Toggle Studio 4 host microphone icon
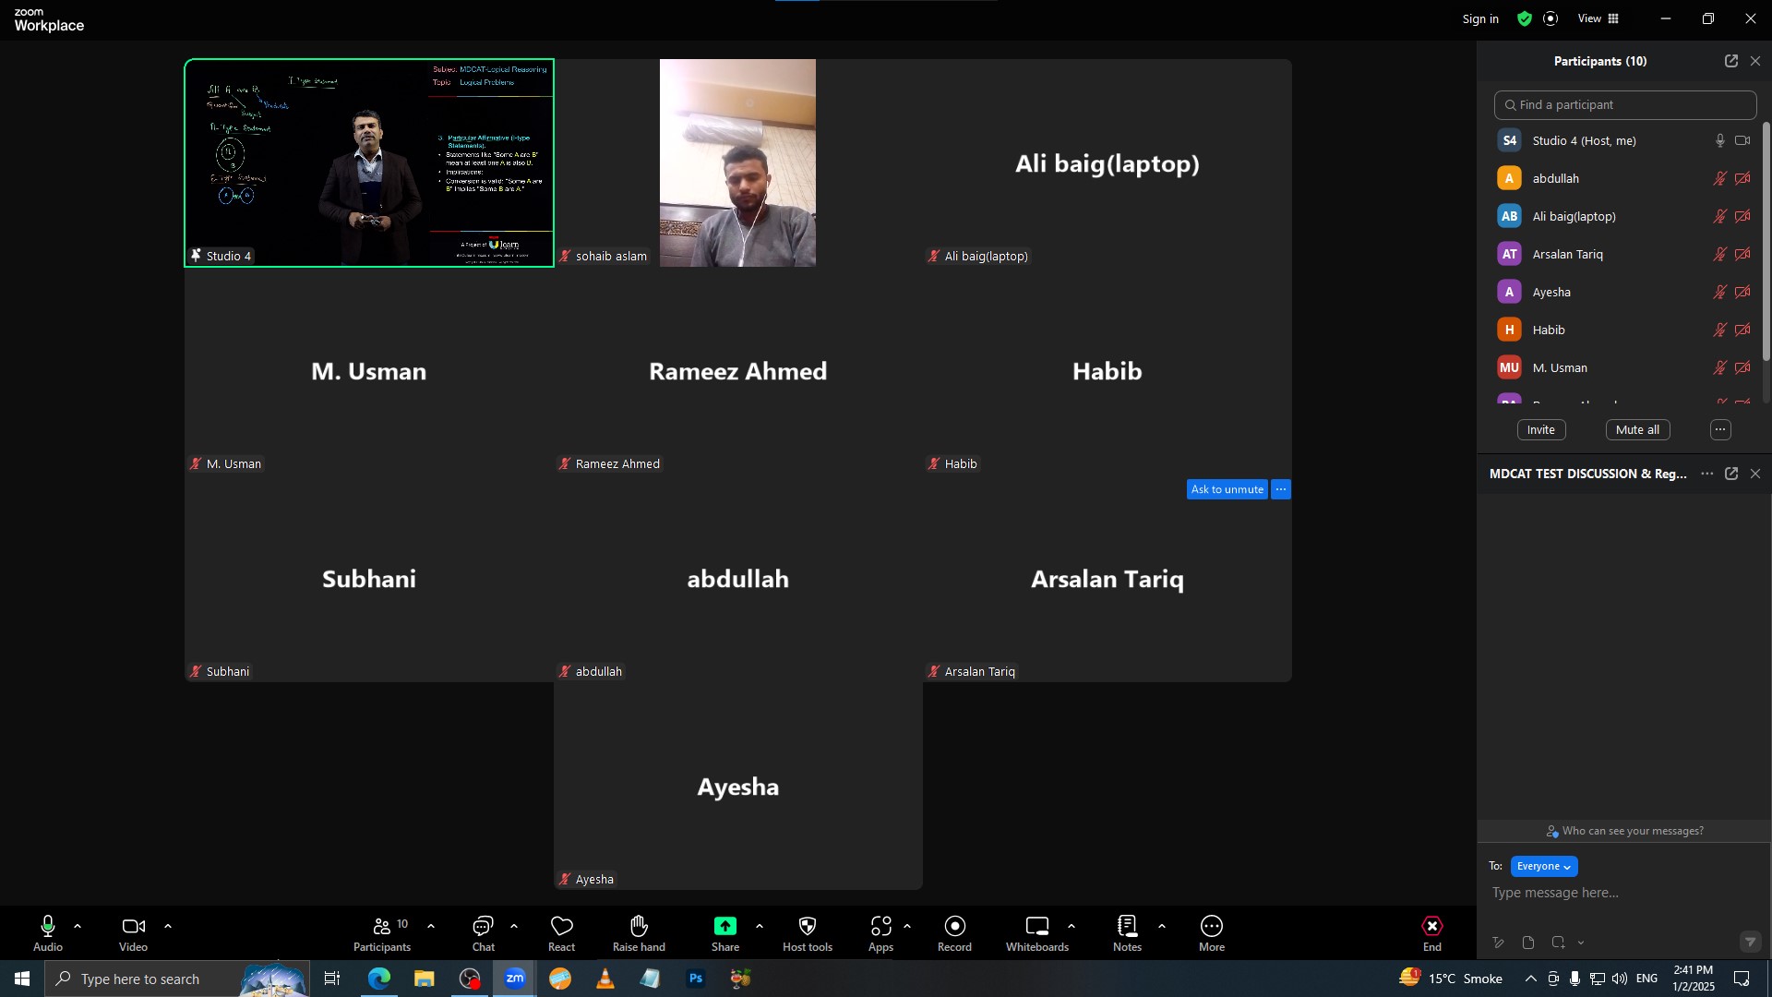Image resolution: width=1772 pixels, height=997 pixels. (1720, 140)
